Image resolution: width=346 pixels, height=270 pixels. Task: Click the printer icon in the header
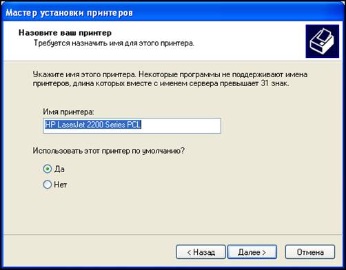pyautogui.click(x=322, y=41)
